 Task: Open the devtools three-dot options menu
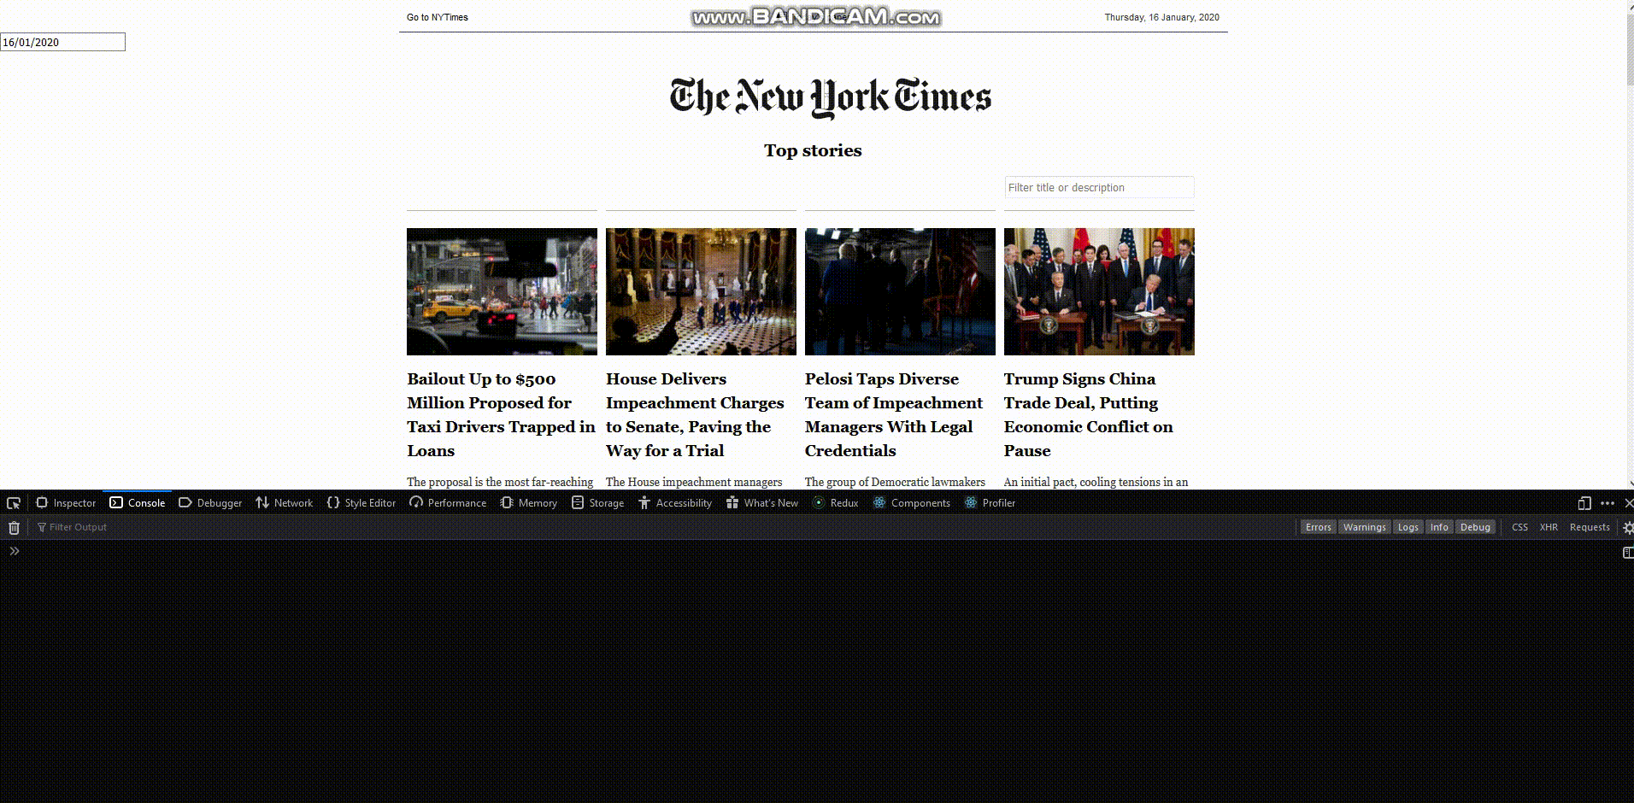[1607, 503]
